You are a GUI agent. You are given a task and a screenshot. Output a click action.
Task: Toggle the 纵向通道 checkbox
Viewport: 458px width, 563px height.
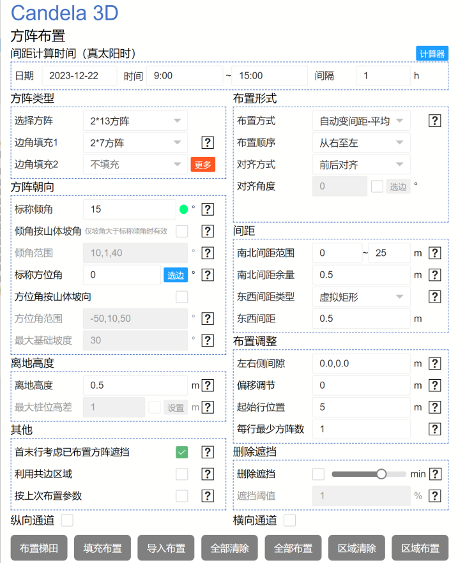pyautogui.click(x=68, y=520)
